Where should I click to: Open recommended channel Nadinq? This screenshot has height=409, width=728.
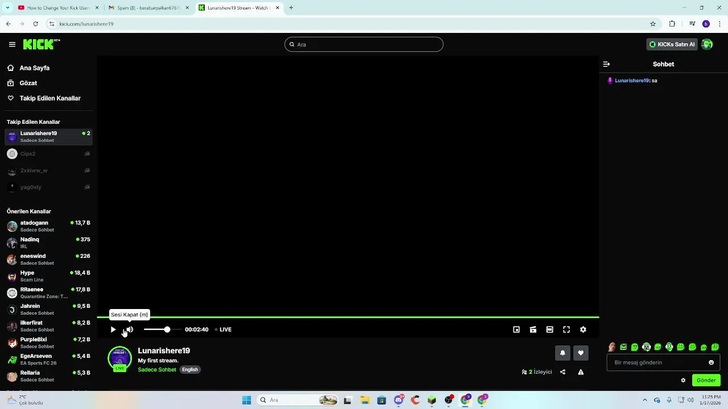pos(48,243)
